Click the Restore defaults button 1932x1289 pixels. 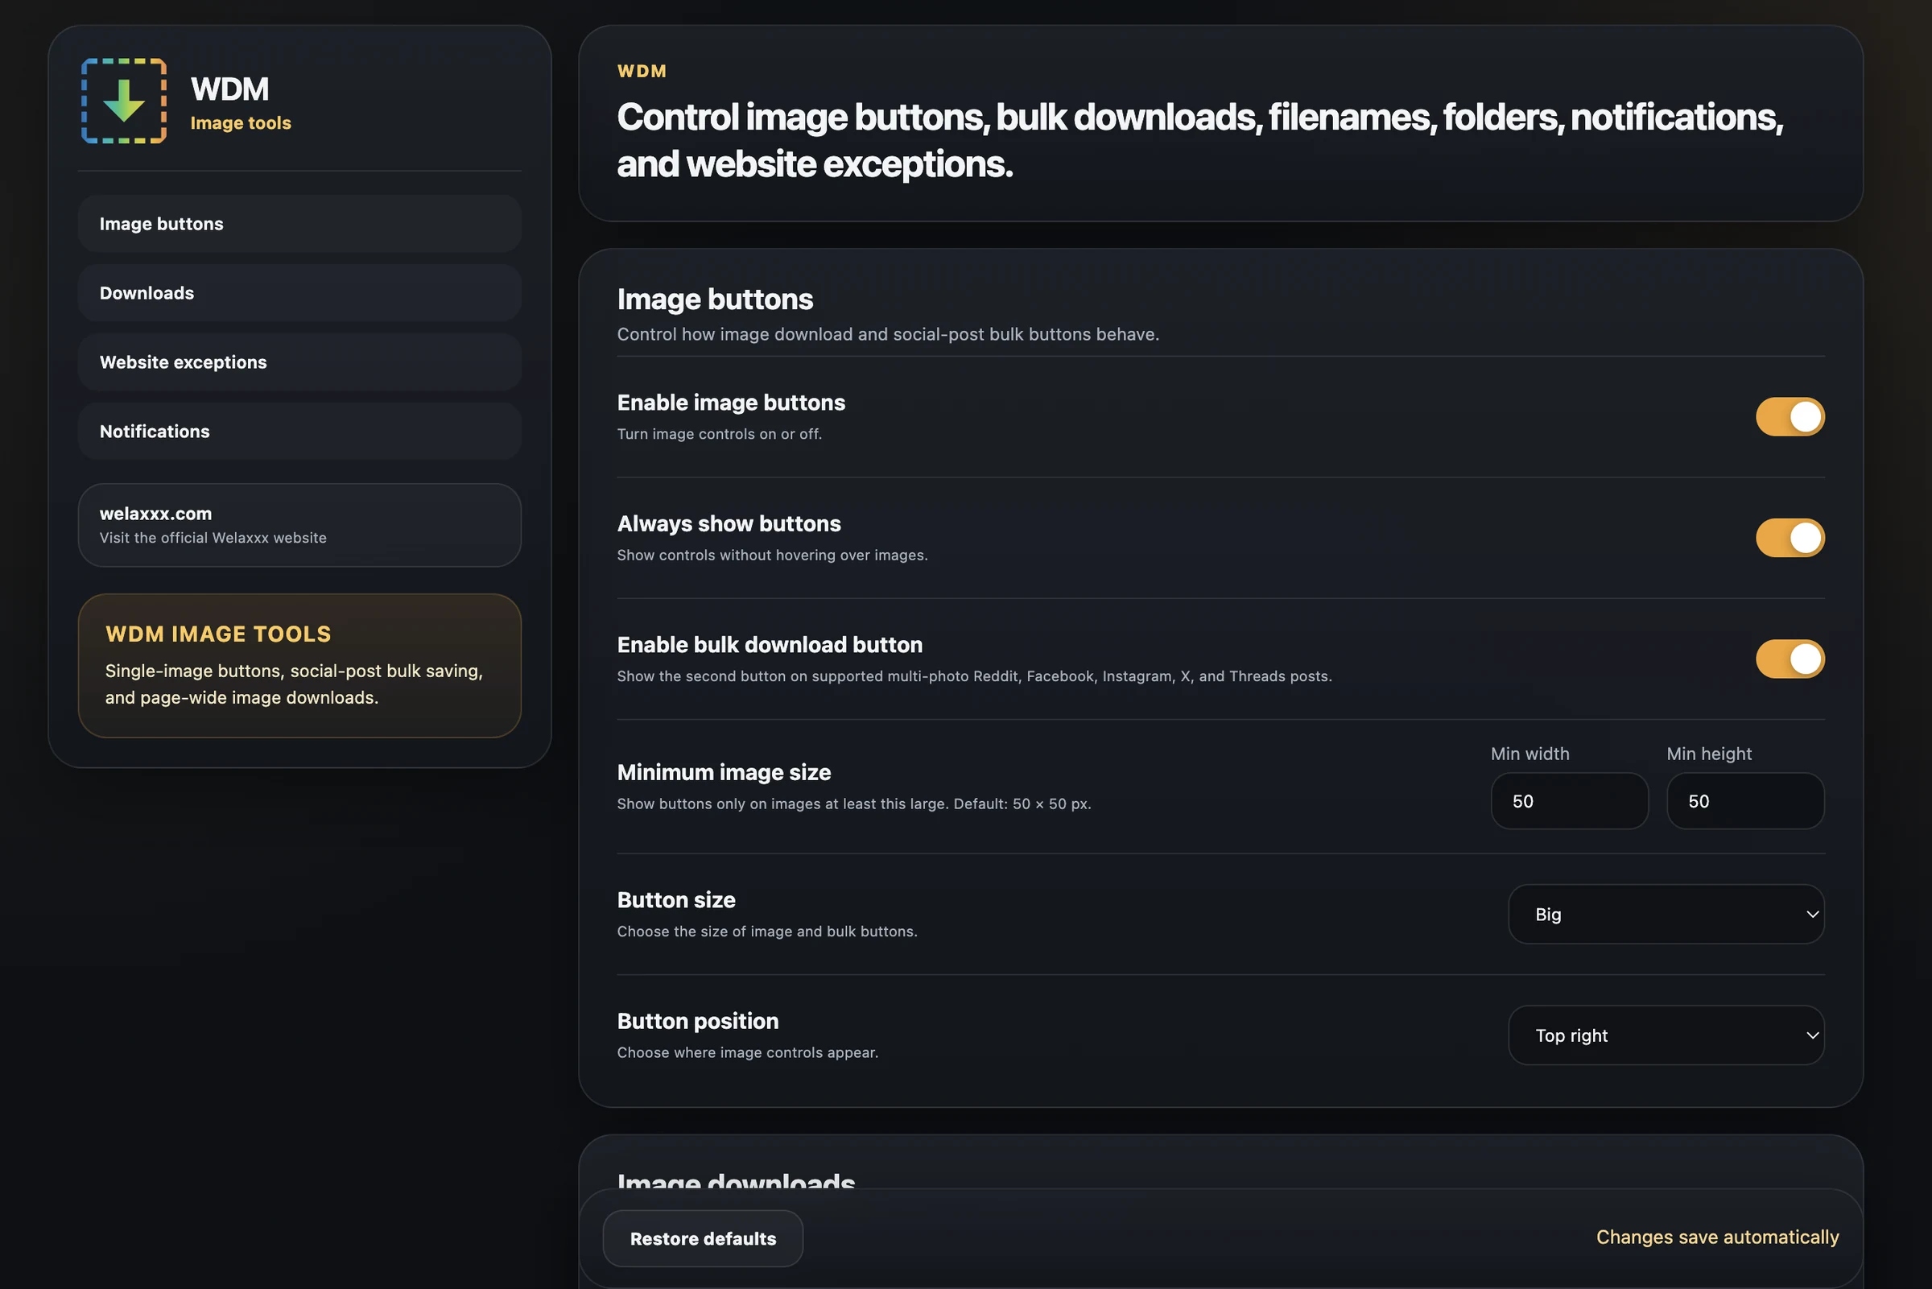(703, 1238)
